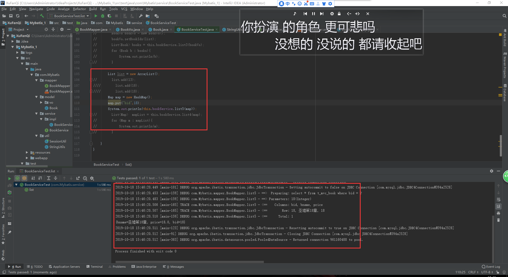
Task: Collapse the mapper package
Action: [x=37, y=80]
